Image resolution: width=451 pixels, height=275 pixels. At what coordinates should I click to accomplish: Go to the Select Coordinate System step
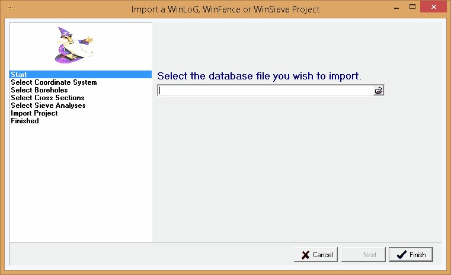tap(53, 82)
